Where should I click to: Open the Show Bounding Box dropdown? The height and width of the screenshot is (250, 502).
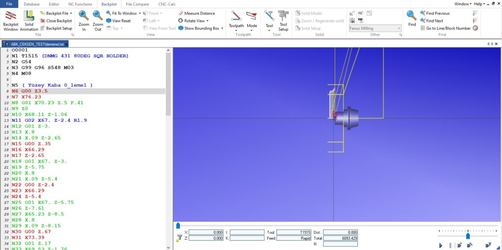pyautogui.click(x=222, y=28)
